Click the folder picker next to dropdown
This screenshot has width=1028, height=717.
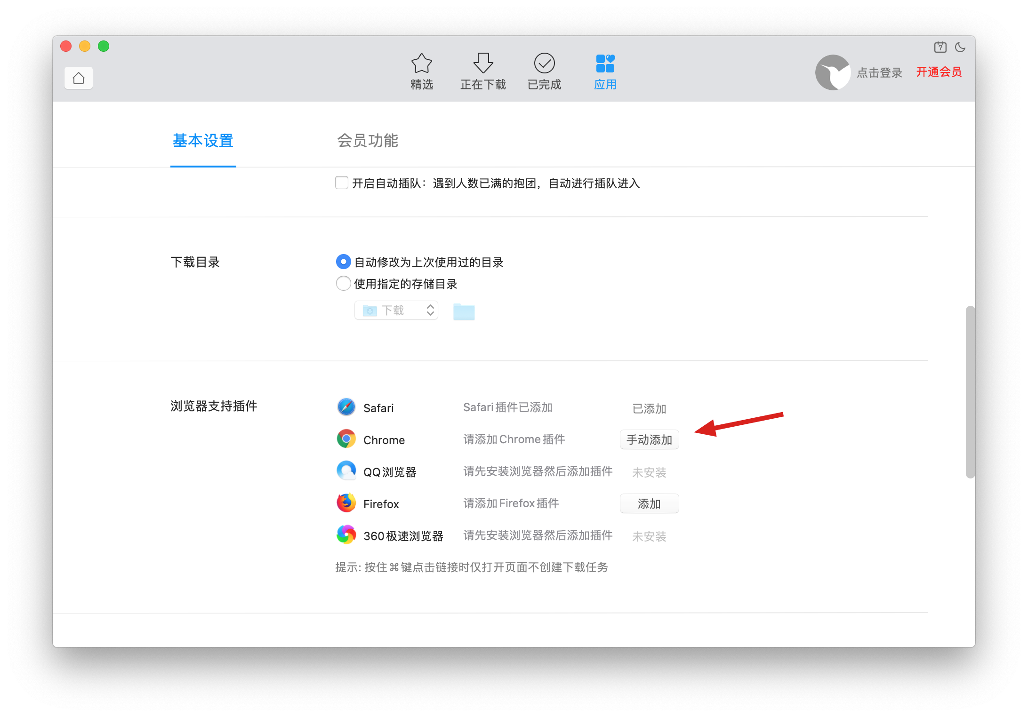pyautogui.click(x=464, y=311)
